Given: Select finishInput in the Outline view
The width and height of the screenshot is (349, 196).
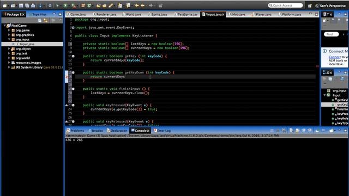Looking at the screenshot, I should (x=340, y=109).
